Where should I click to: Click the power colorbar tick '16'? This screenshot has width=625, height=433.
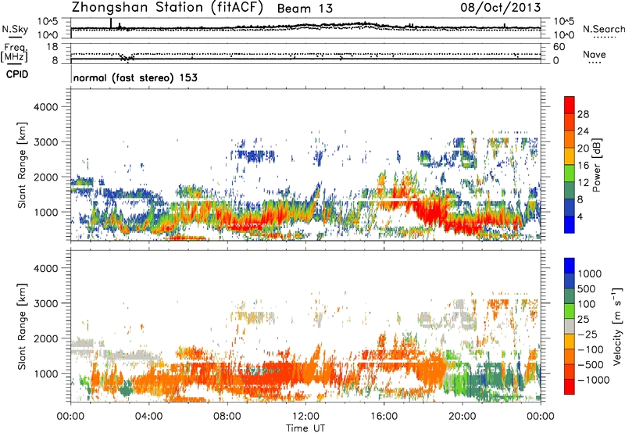click(x=583, y=166)
